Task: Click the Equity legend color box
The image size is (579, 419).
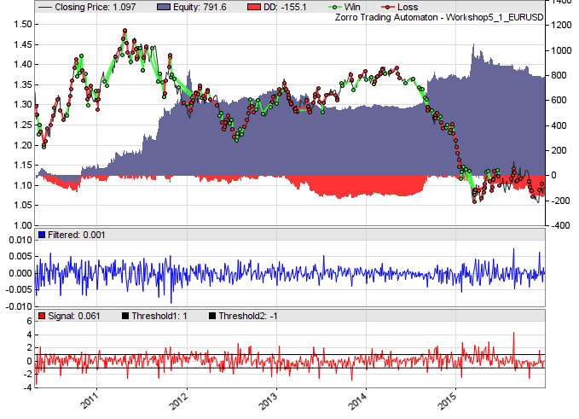Action: click(164, 7)
